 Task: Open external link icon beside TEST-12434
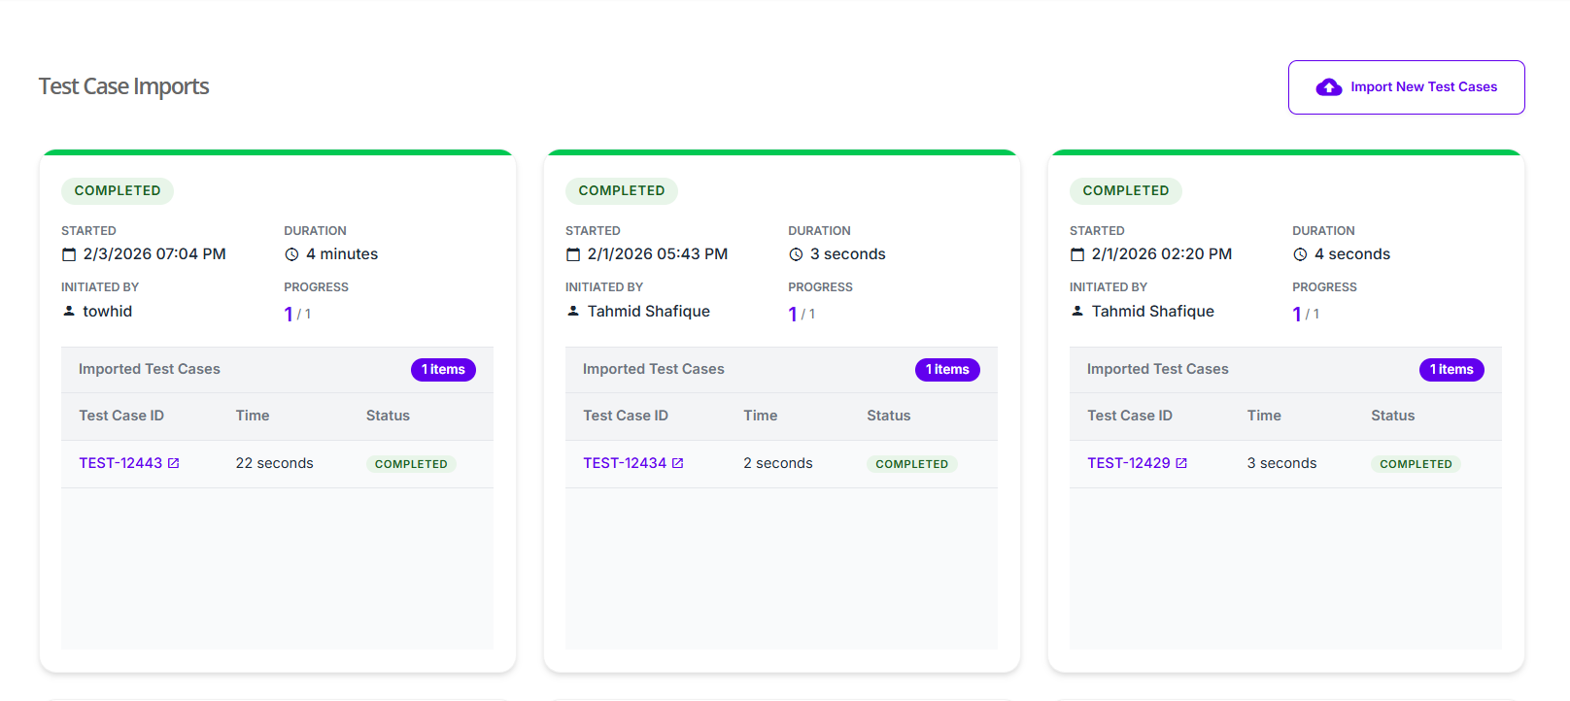point(678,463)
